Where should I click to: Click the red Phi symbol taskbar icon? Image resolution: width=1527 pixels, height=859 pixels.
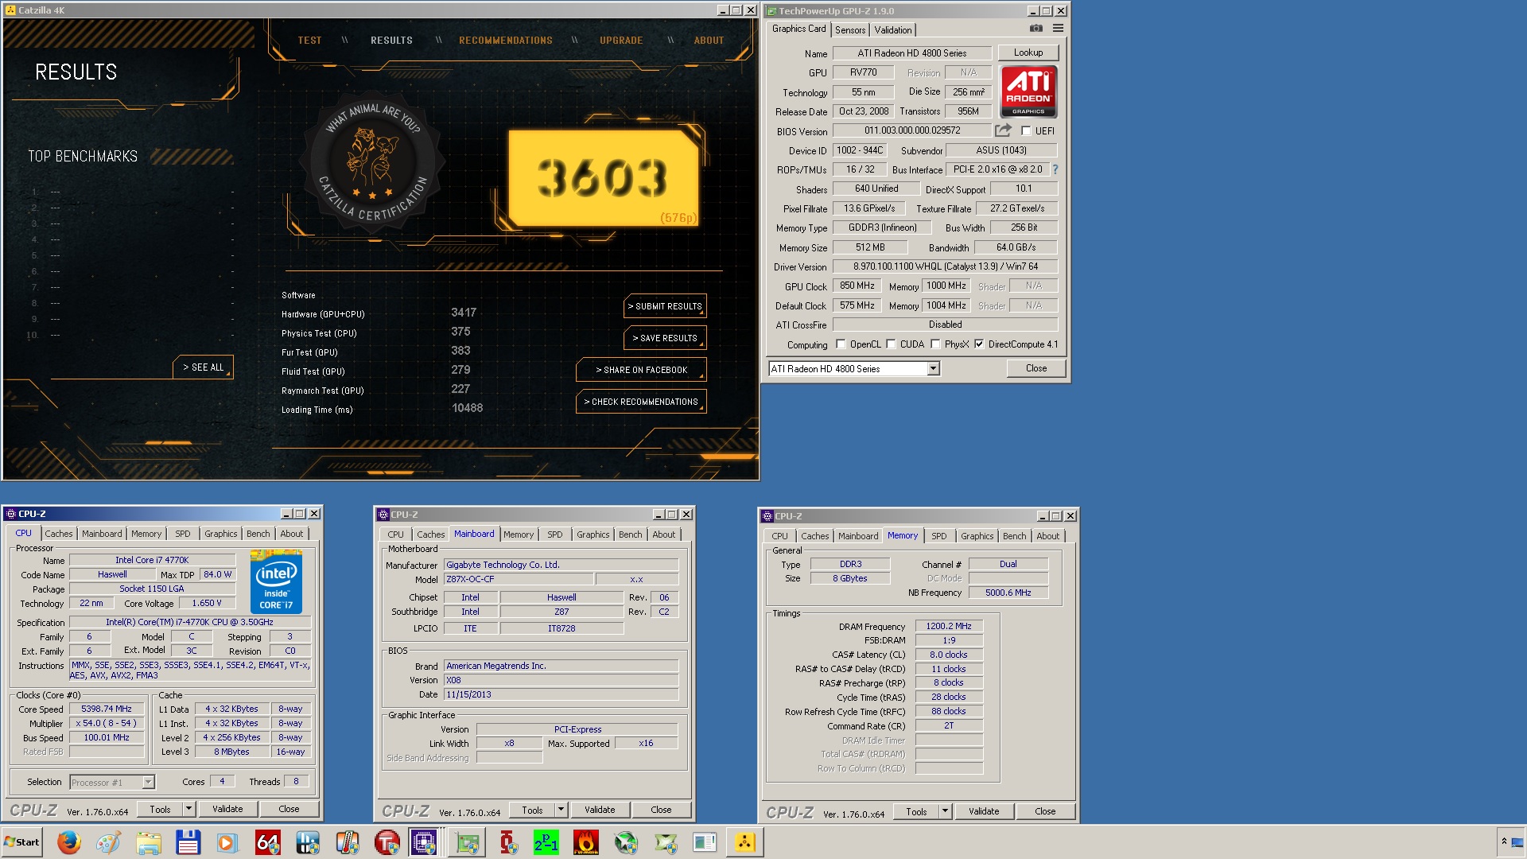(507, 842)
